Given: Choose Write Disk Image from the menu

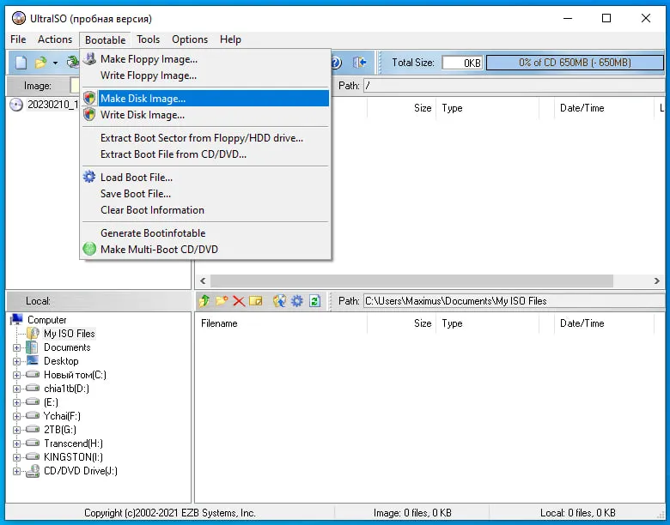Looking at the screenshot, I should click(x=205, y=115).
